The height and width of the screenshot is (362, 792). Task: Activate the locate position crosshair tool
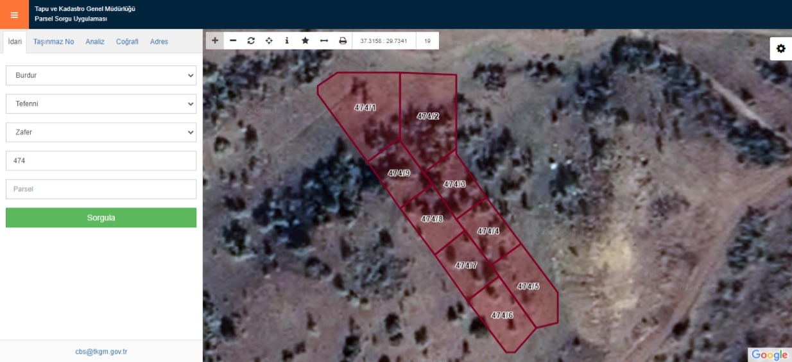click(x=269, y=40)
